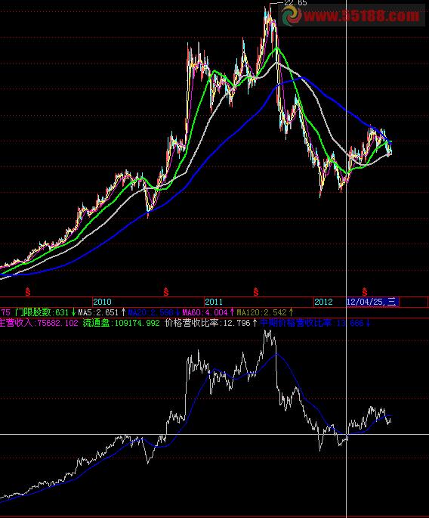The width and height of the screenshot is (429, 518).
Task: Click the red S marker before 2010
Action: (28, 292)
